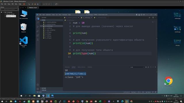Screen dimensions: 184x103
Task: Open Tabs menu in VMware Workstation
Action: 16,4
